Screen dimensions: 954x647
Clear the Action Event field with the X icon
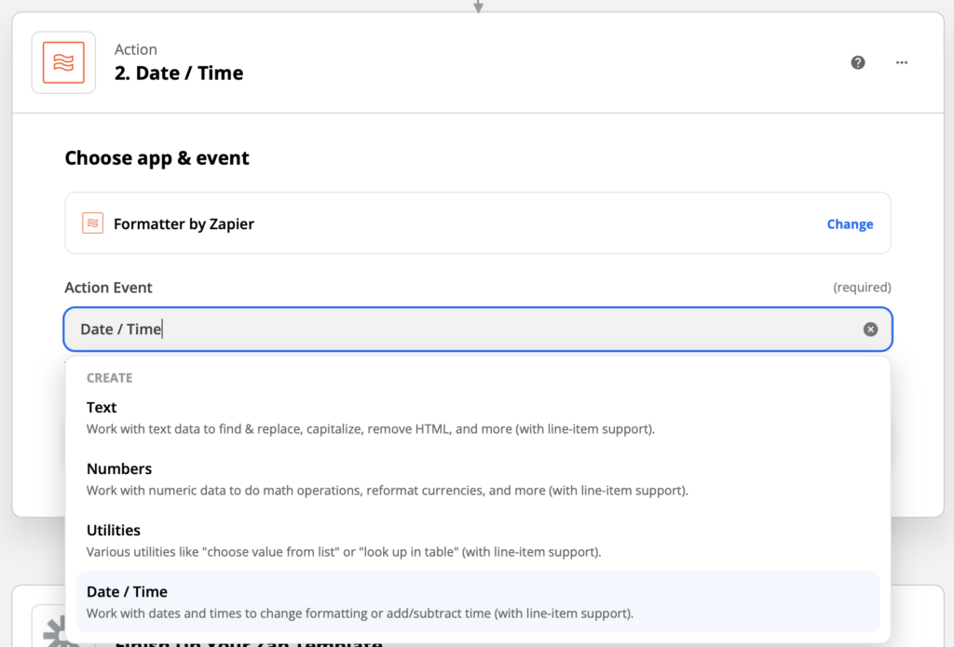(x=870, y=328)
